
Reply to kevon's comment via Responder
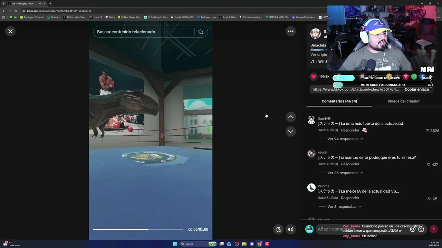tap(350, 164)
